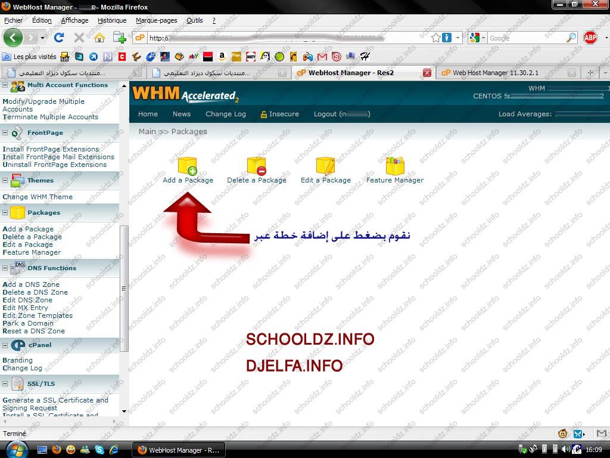610x458 pixels.
Task: Open the eBay bookmark icon
Action: pos(194,57)
